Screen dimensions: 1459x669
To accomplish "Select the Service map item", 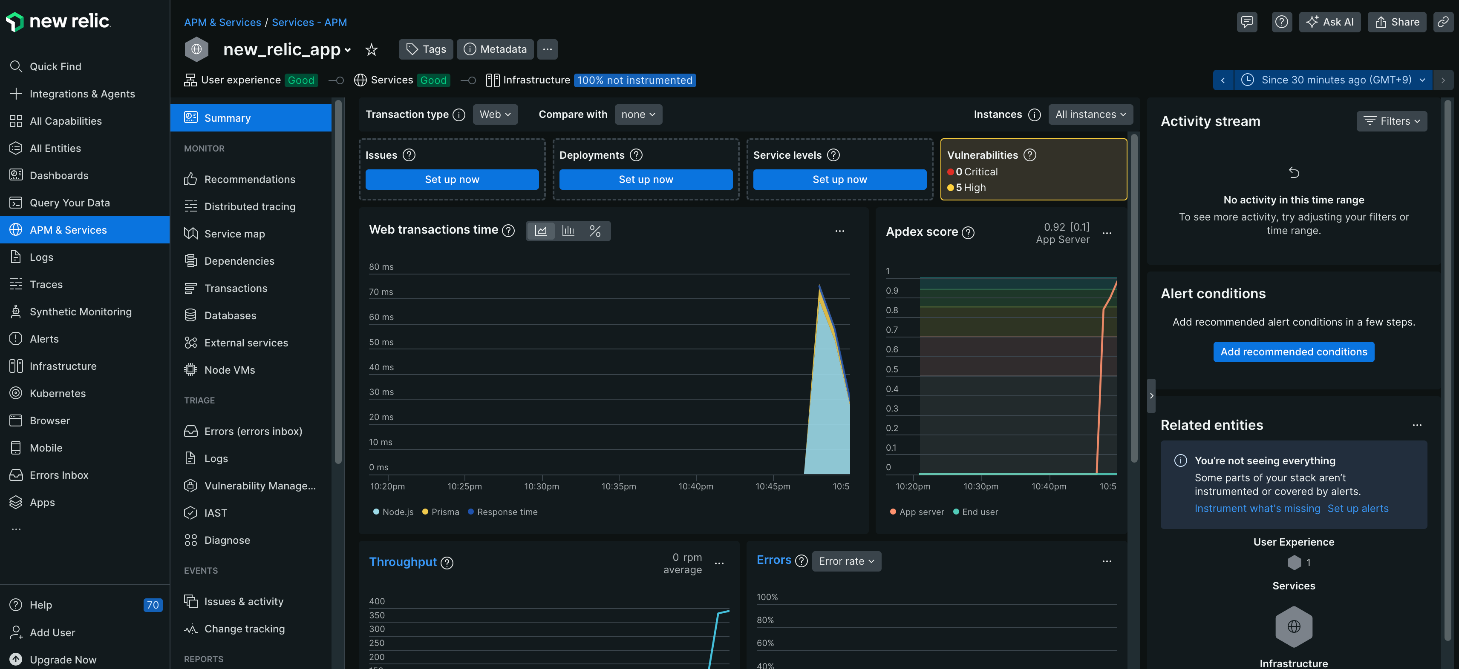I will tap(234, 233).
